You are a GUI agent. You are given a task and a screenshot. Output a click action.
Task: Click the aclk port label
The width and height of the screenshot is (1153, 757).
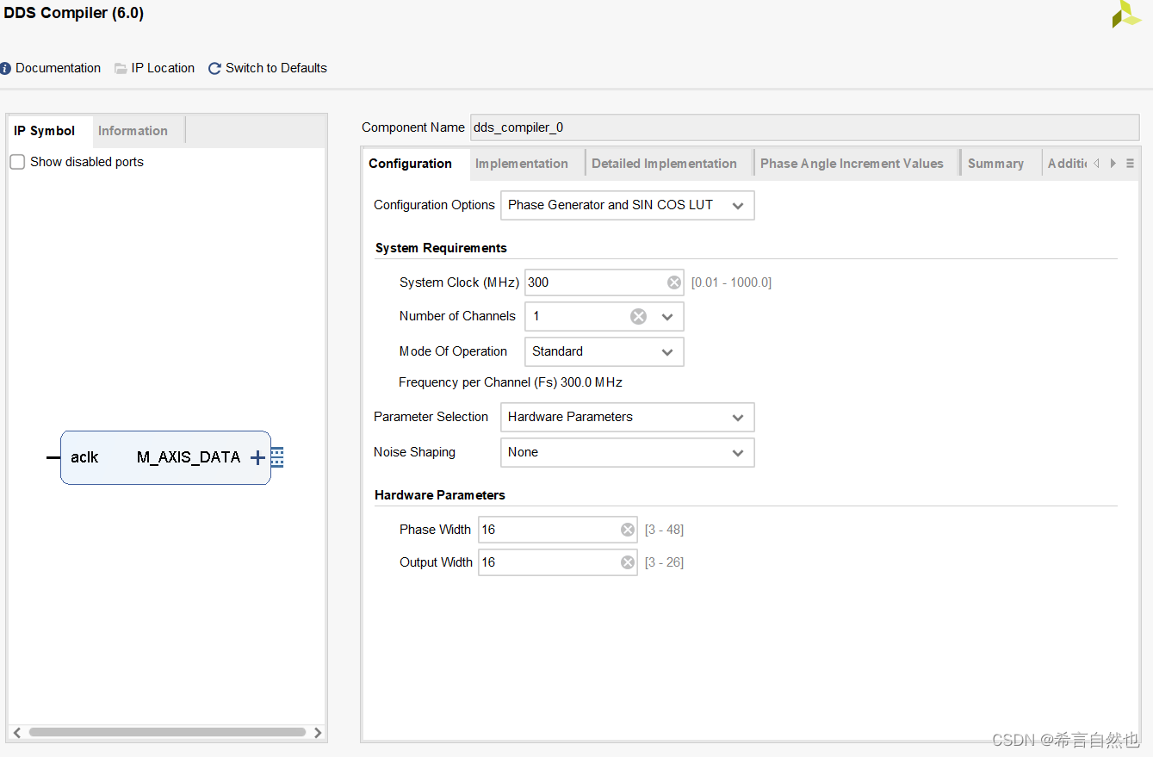pos(84,457)
